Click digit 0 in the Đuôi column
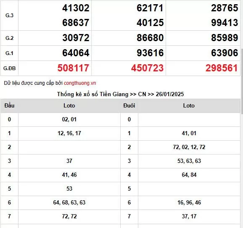This screenshot has height=228, width=243. [129, 119]
